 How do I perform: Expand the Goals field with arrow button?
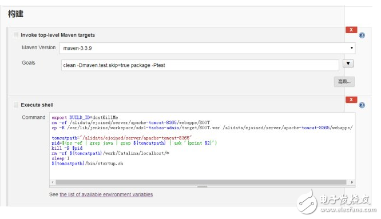(348, 63)
